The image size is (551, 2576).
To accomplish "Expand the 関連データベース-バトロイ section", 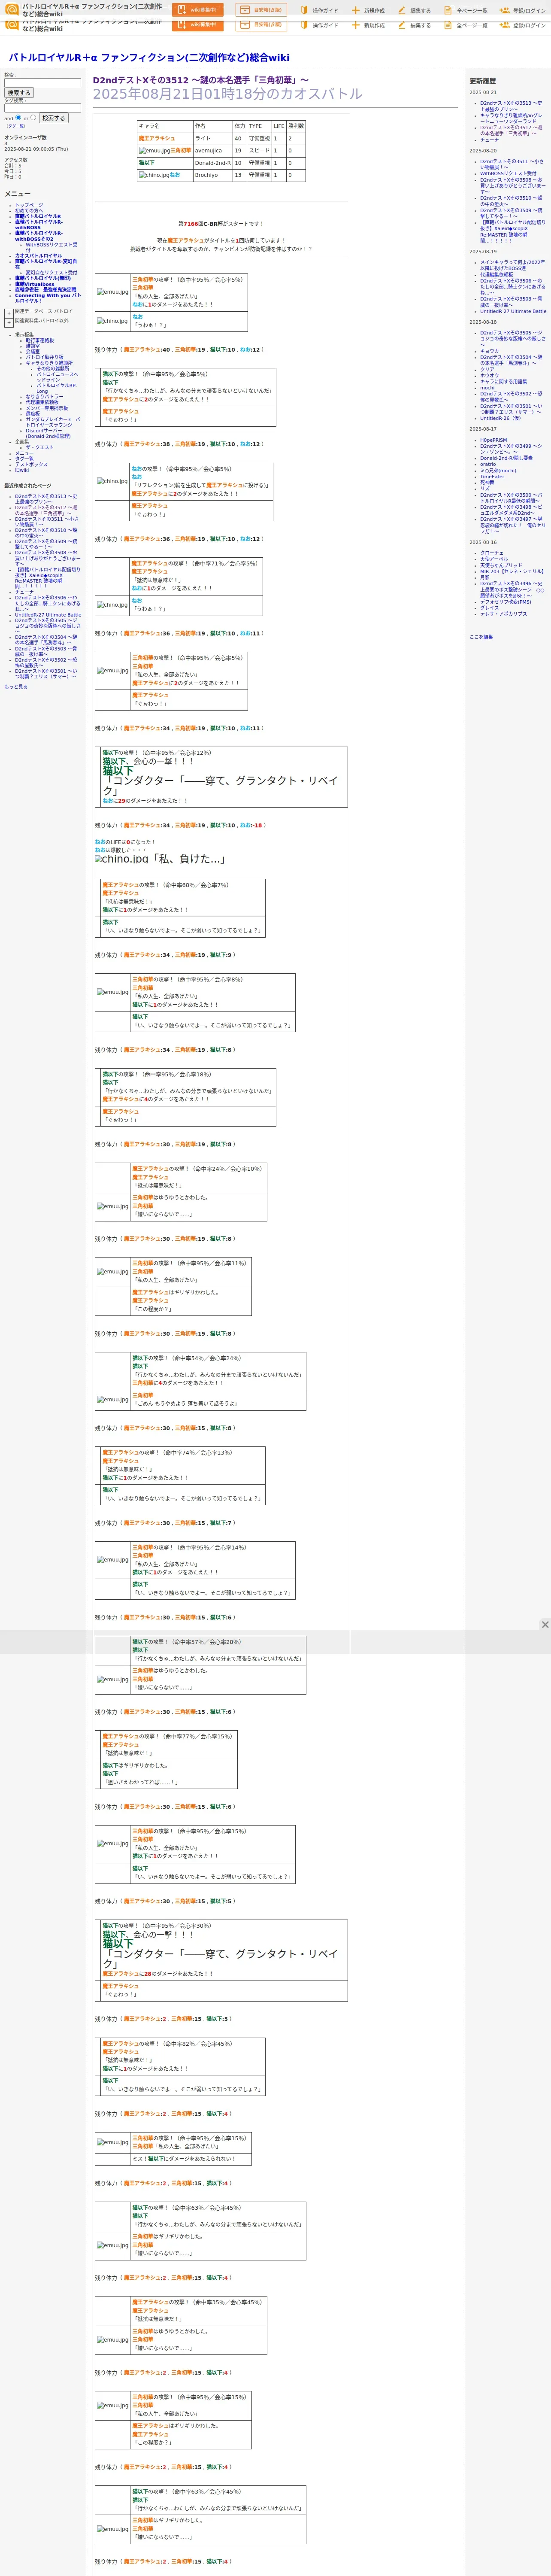I will click(x=9, y=313).
